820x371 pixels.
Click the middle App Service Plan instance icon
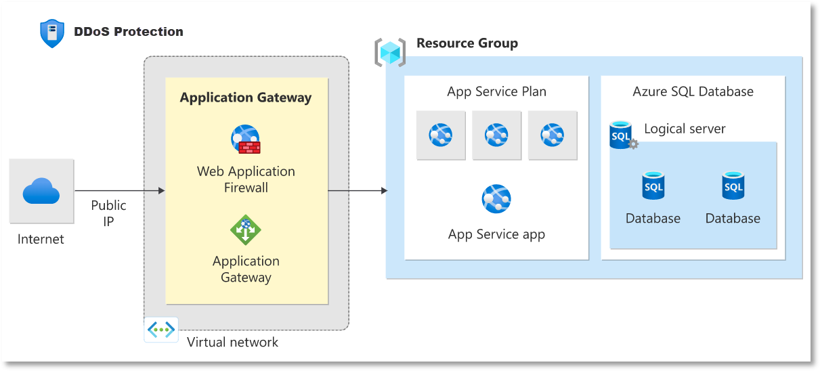coord(496,135)
